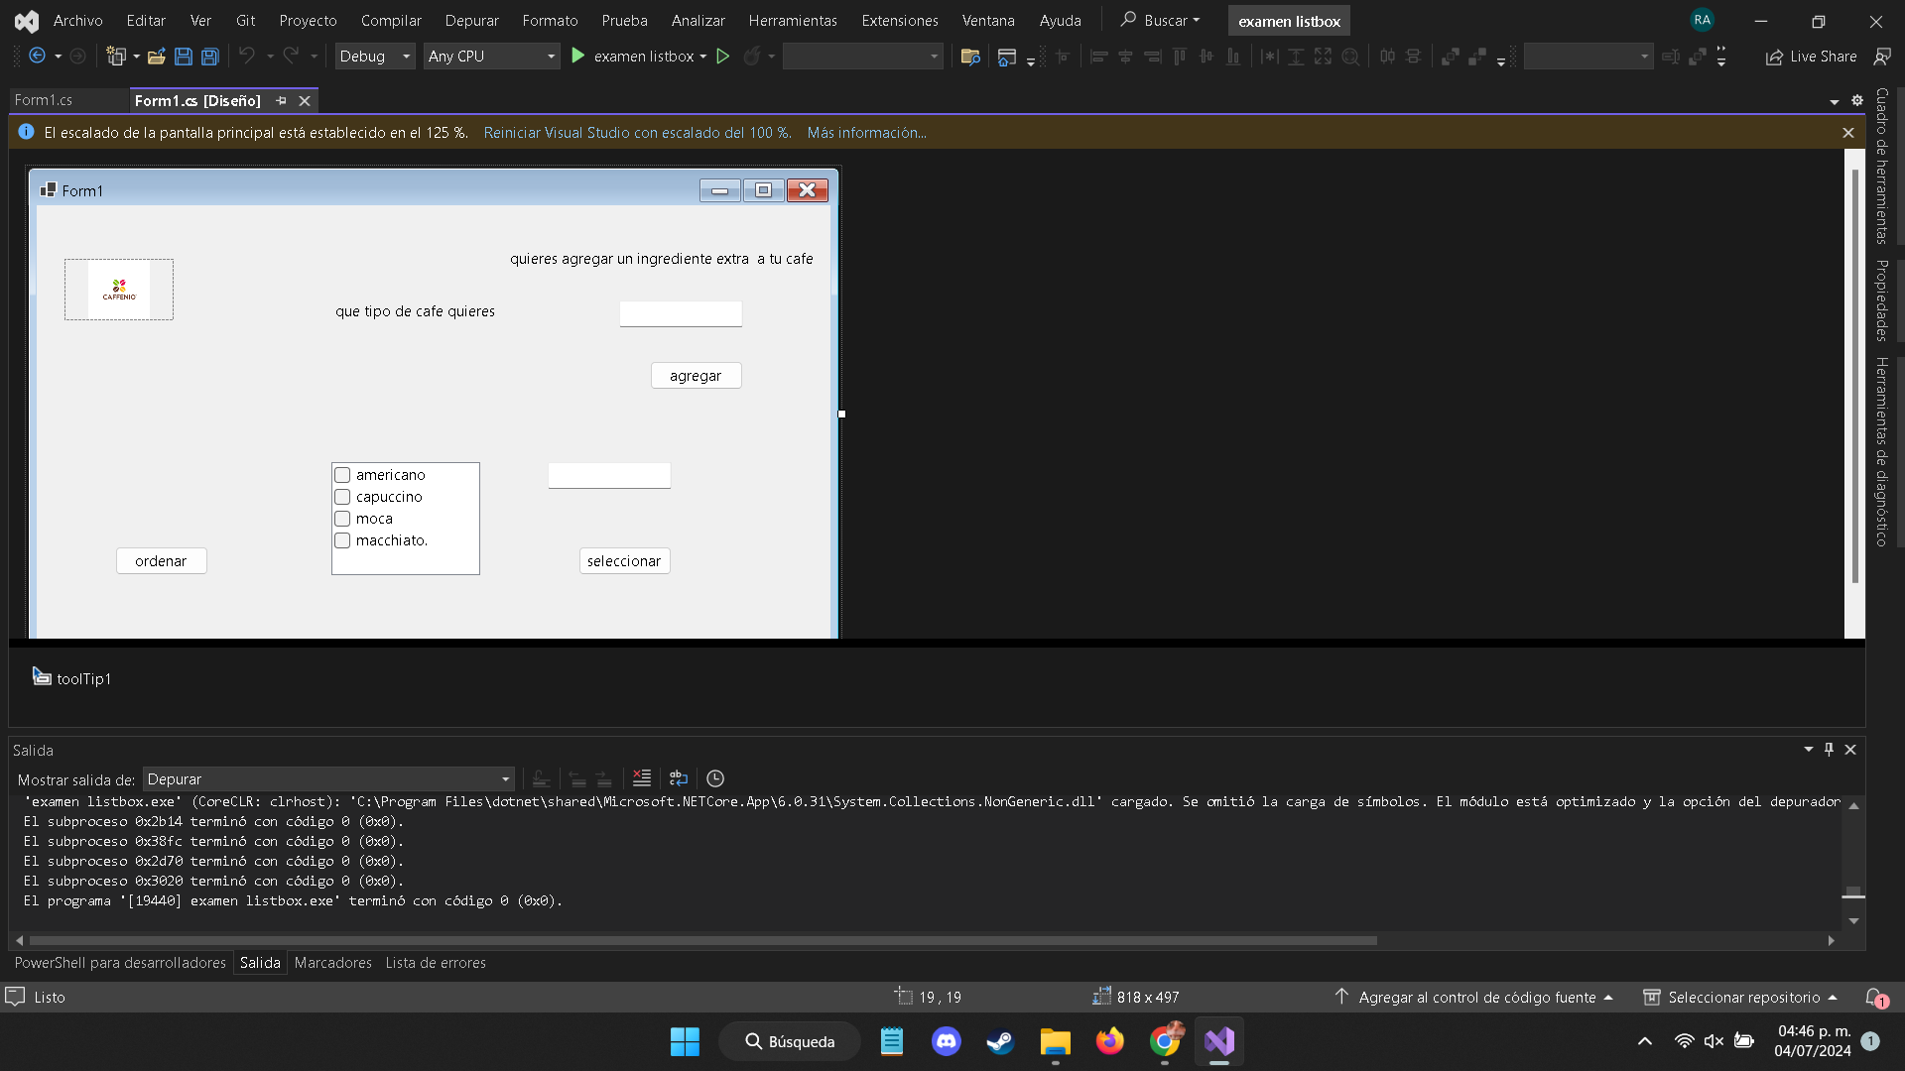Check the capuccino checkbox

342,497
